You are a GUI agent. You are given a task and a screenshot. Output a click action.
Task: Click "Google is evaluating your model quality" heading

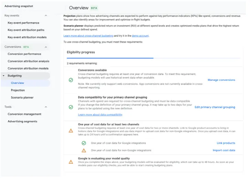pos(104,158)
